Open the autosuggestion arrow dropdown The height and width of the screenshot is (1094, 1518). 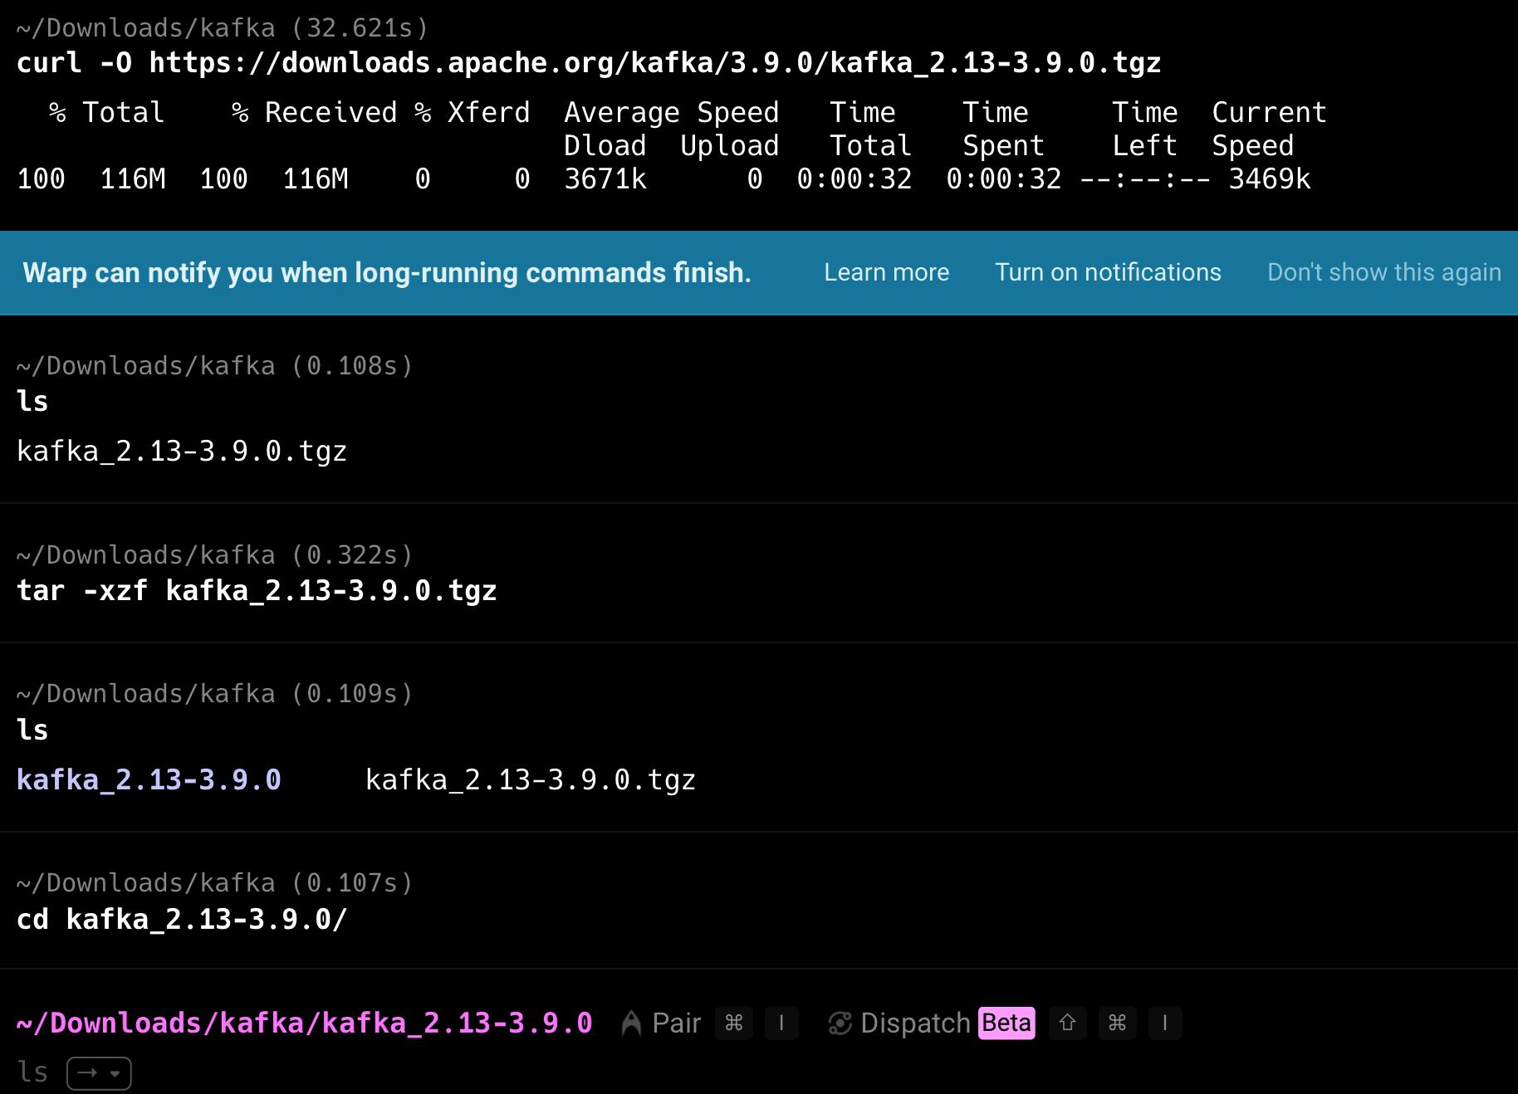coord(99,1073)
